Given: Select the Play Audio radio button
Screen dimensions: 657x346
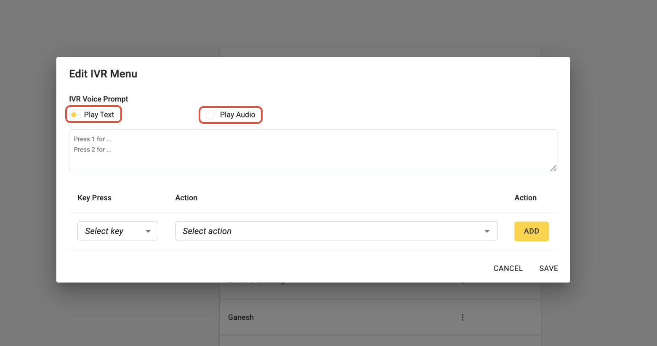Looking at the screenshot, I should tap(210, 114).
